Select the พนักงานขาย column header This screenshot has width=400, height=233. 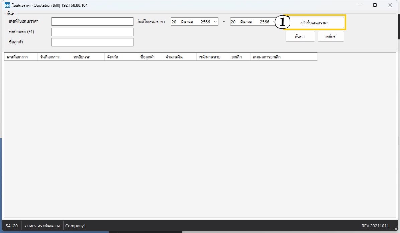tap(212, 57)
